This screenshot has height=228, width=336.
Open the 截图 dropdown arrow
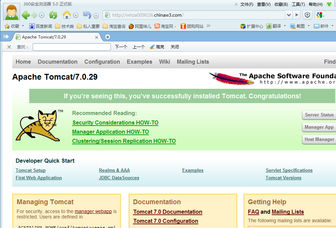308,26
